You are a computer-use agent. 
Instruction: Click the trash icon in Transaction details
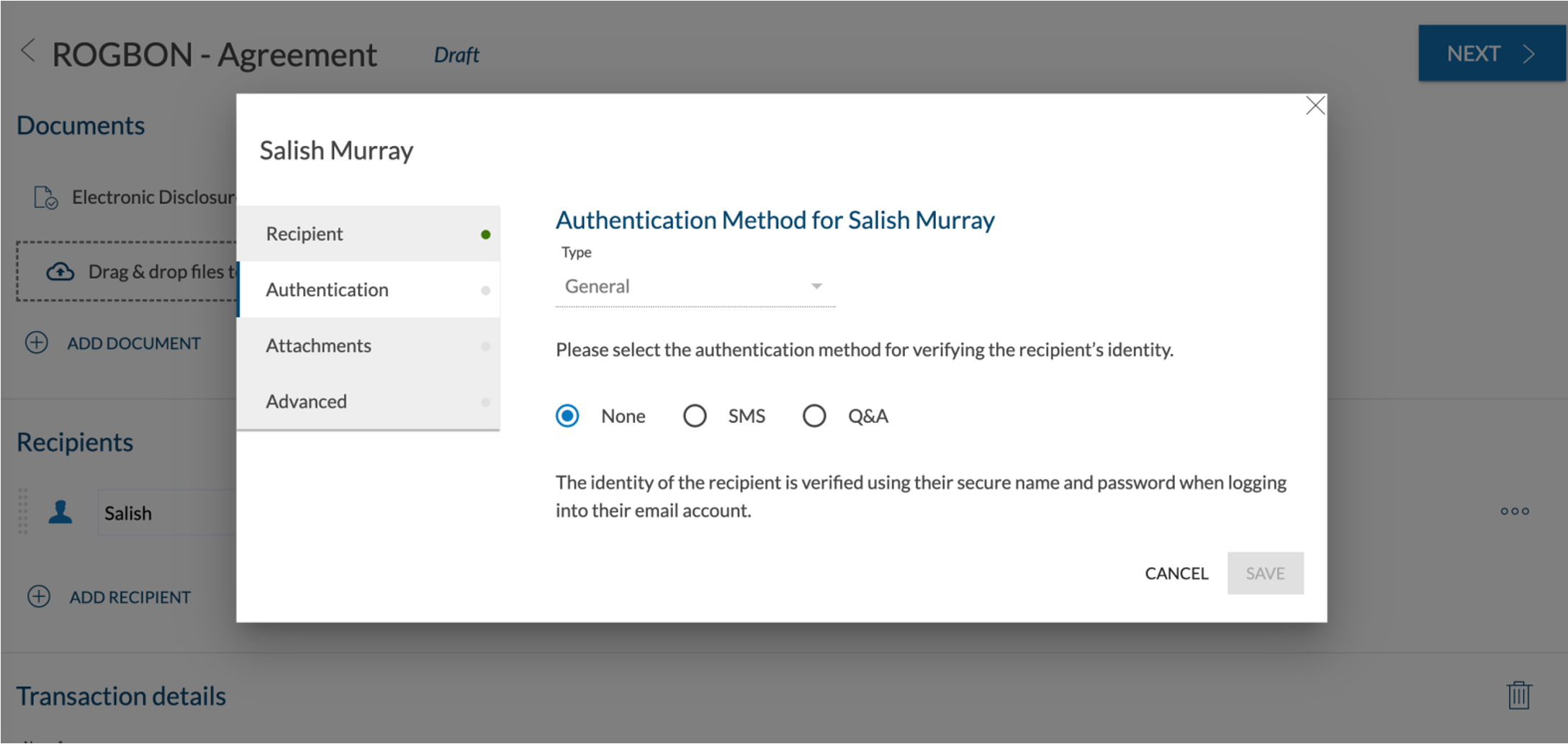[x=1518, y=695]
